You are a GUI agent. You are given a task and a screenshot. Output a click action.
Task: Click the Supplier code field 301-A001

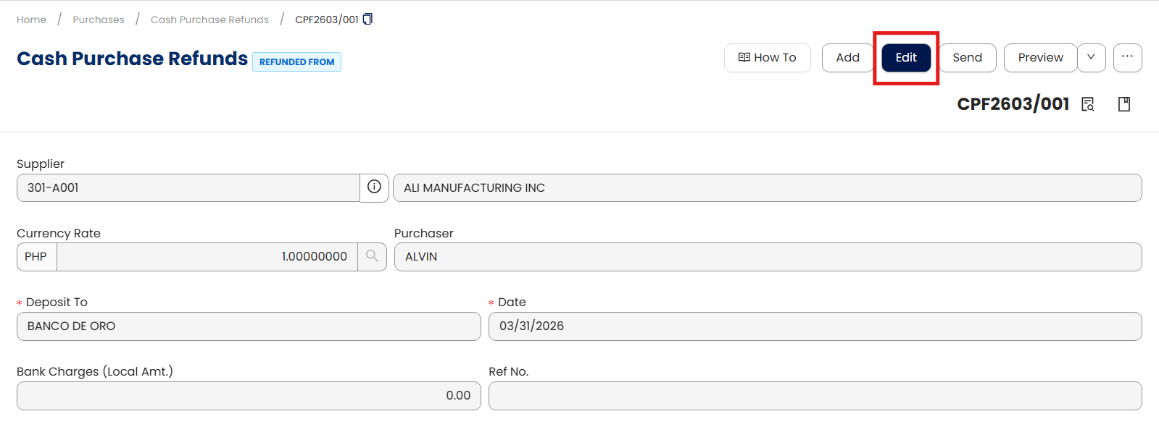(x=188, y=188)
